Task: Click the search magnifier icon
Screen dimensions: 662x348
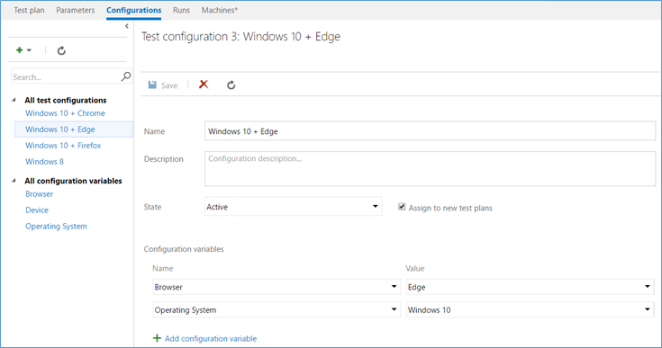Action: [126, 76]
